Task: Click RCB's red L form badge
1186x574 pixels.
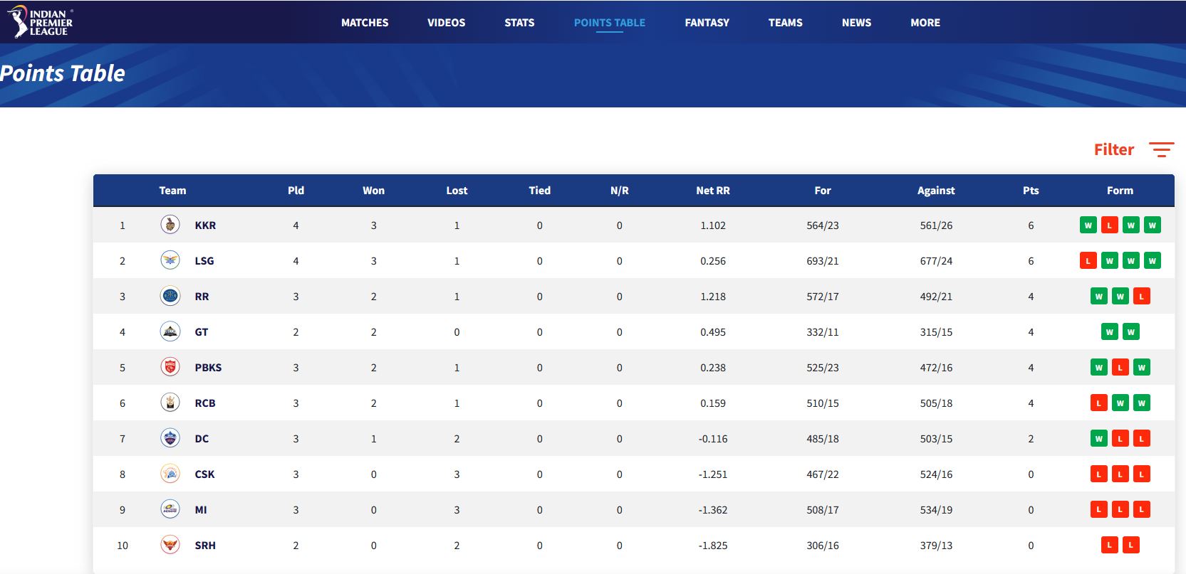Action: click(x=1098, y=403)
